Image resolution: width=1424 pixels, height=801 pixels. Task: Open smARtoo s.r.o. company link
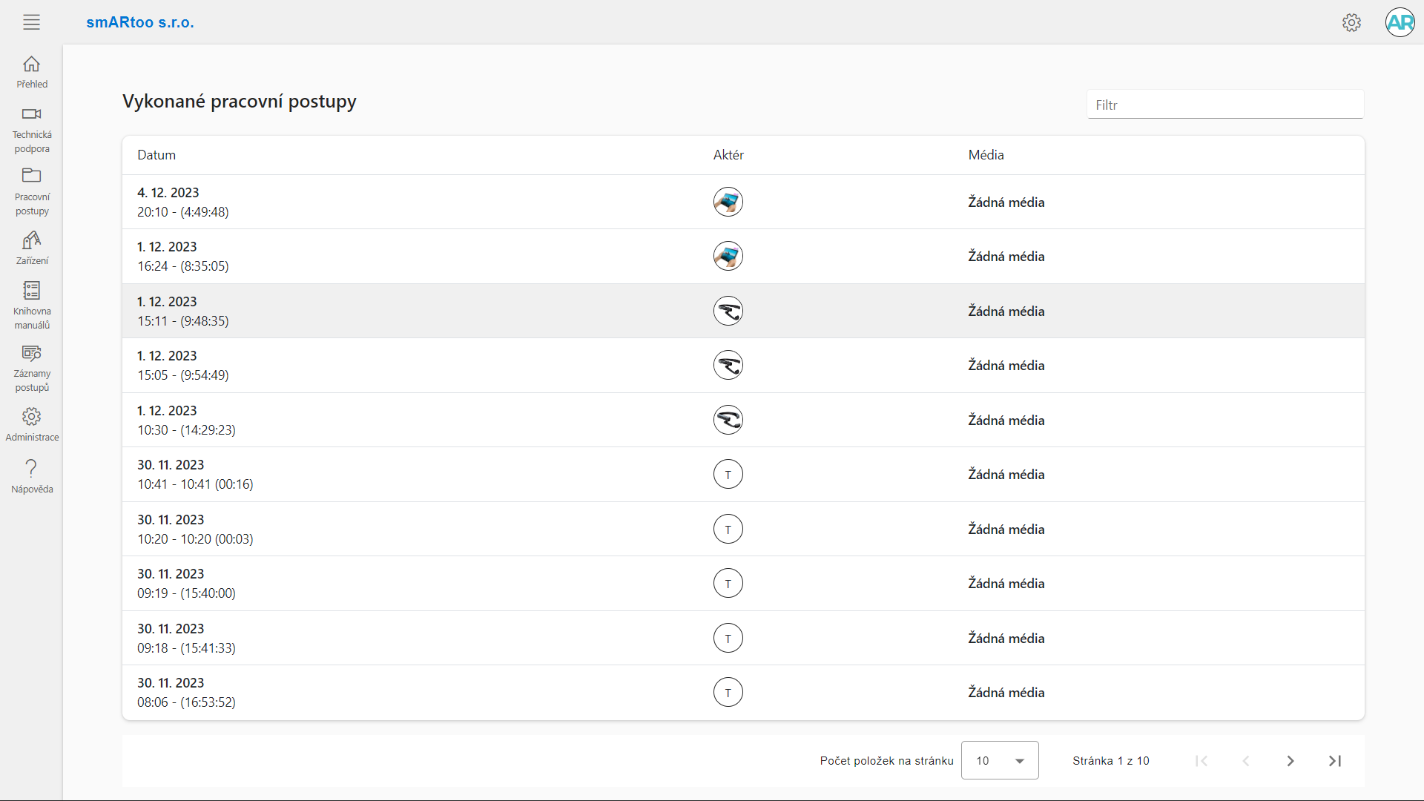click(x=140, y=22)
